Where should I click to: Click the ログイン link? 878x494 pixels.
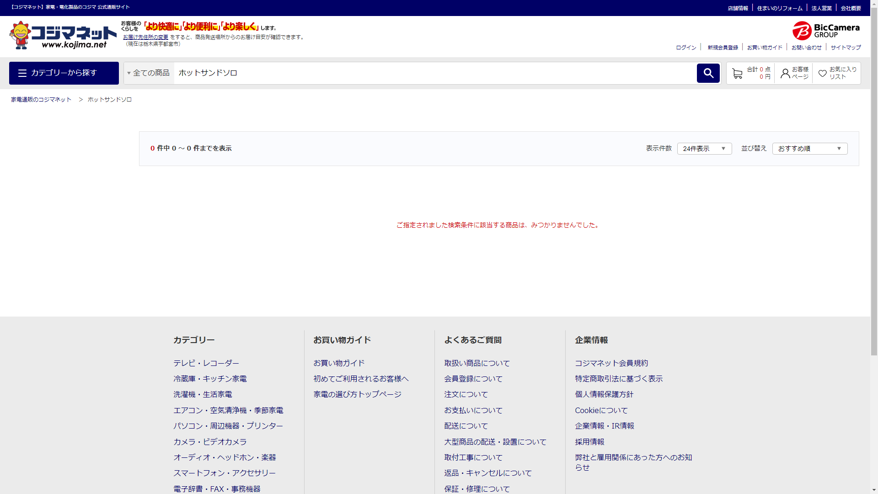[x=686, y=48]
